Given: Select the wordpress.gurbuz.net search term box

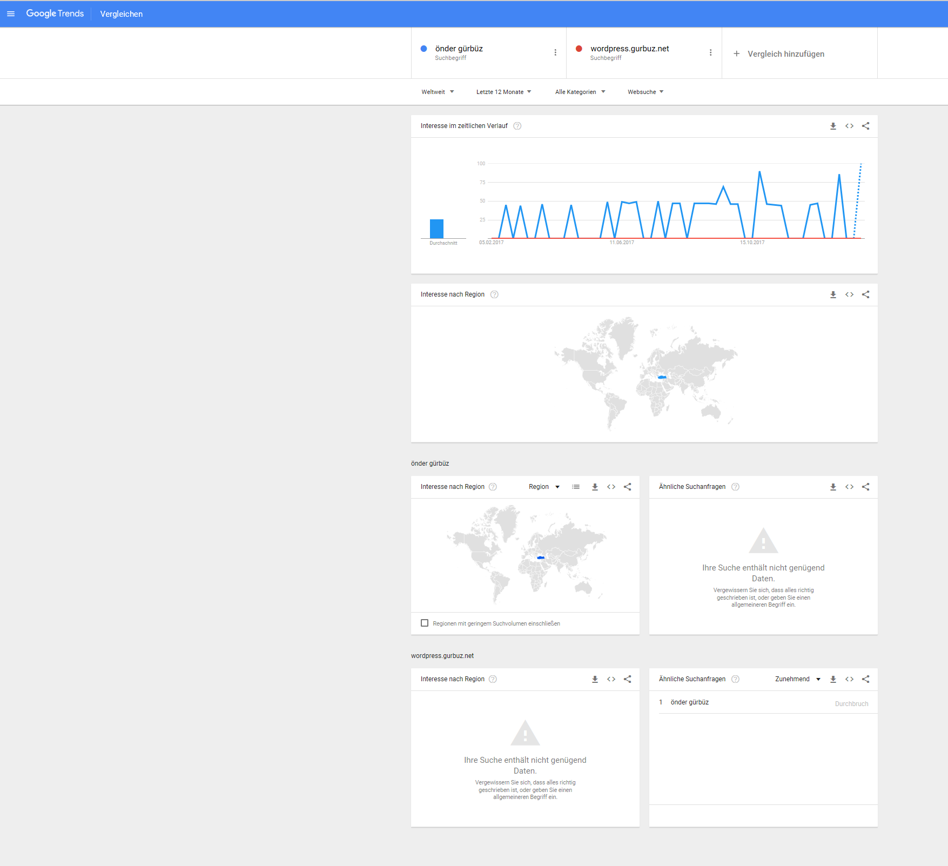Looking at the screenshot, I should (x=644, y=53).
